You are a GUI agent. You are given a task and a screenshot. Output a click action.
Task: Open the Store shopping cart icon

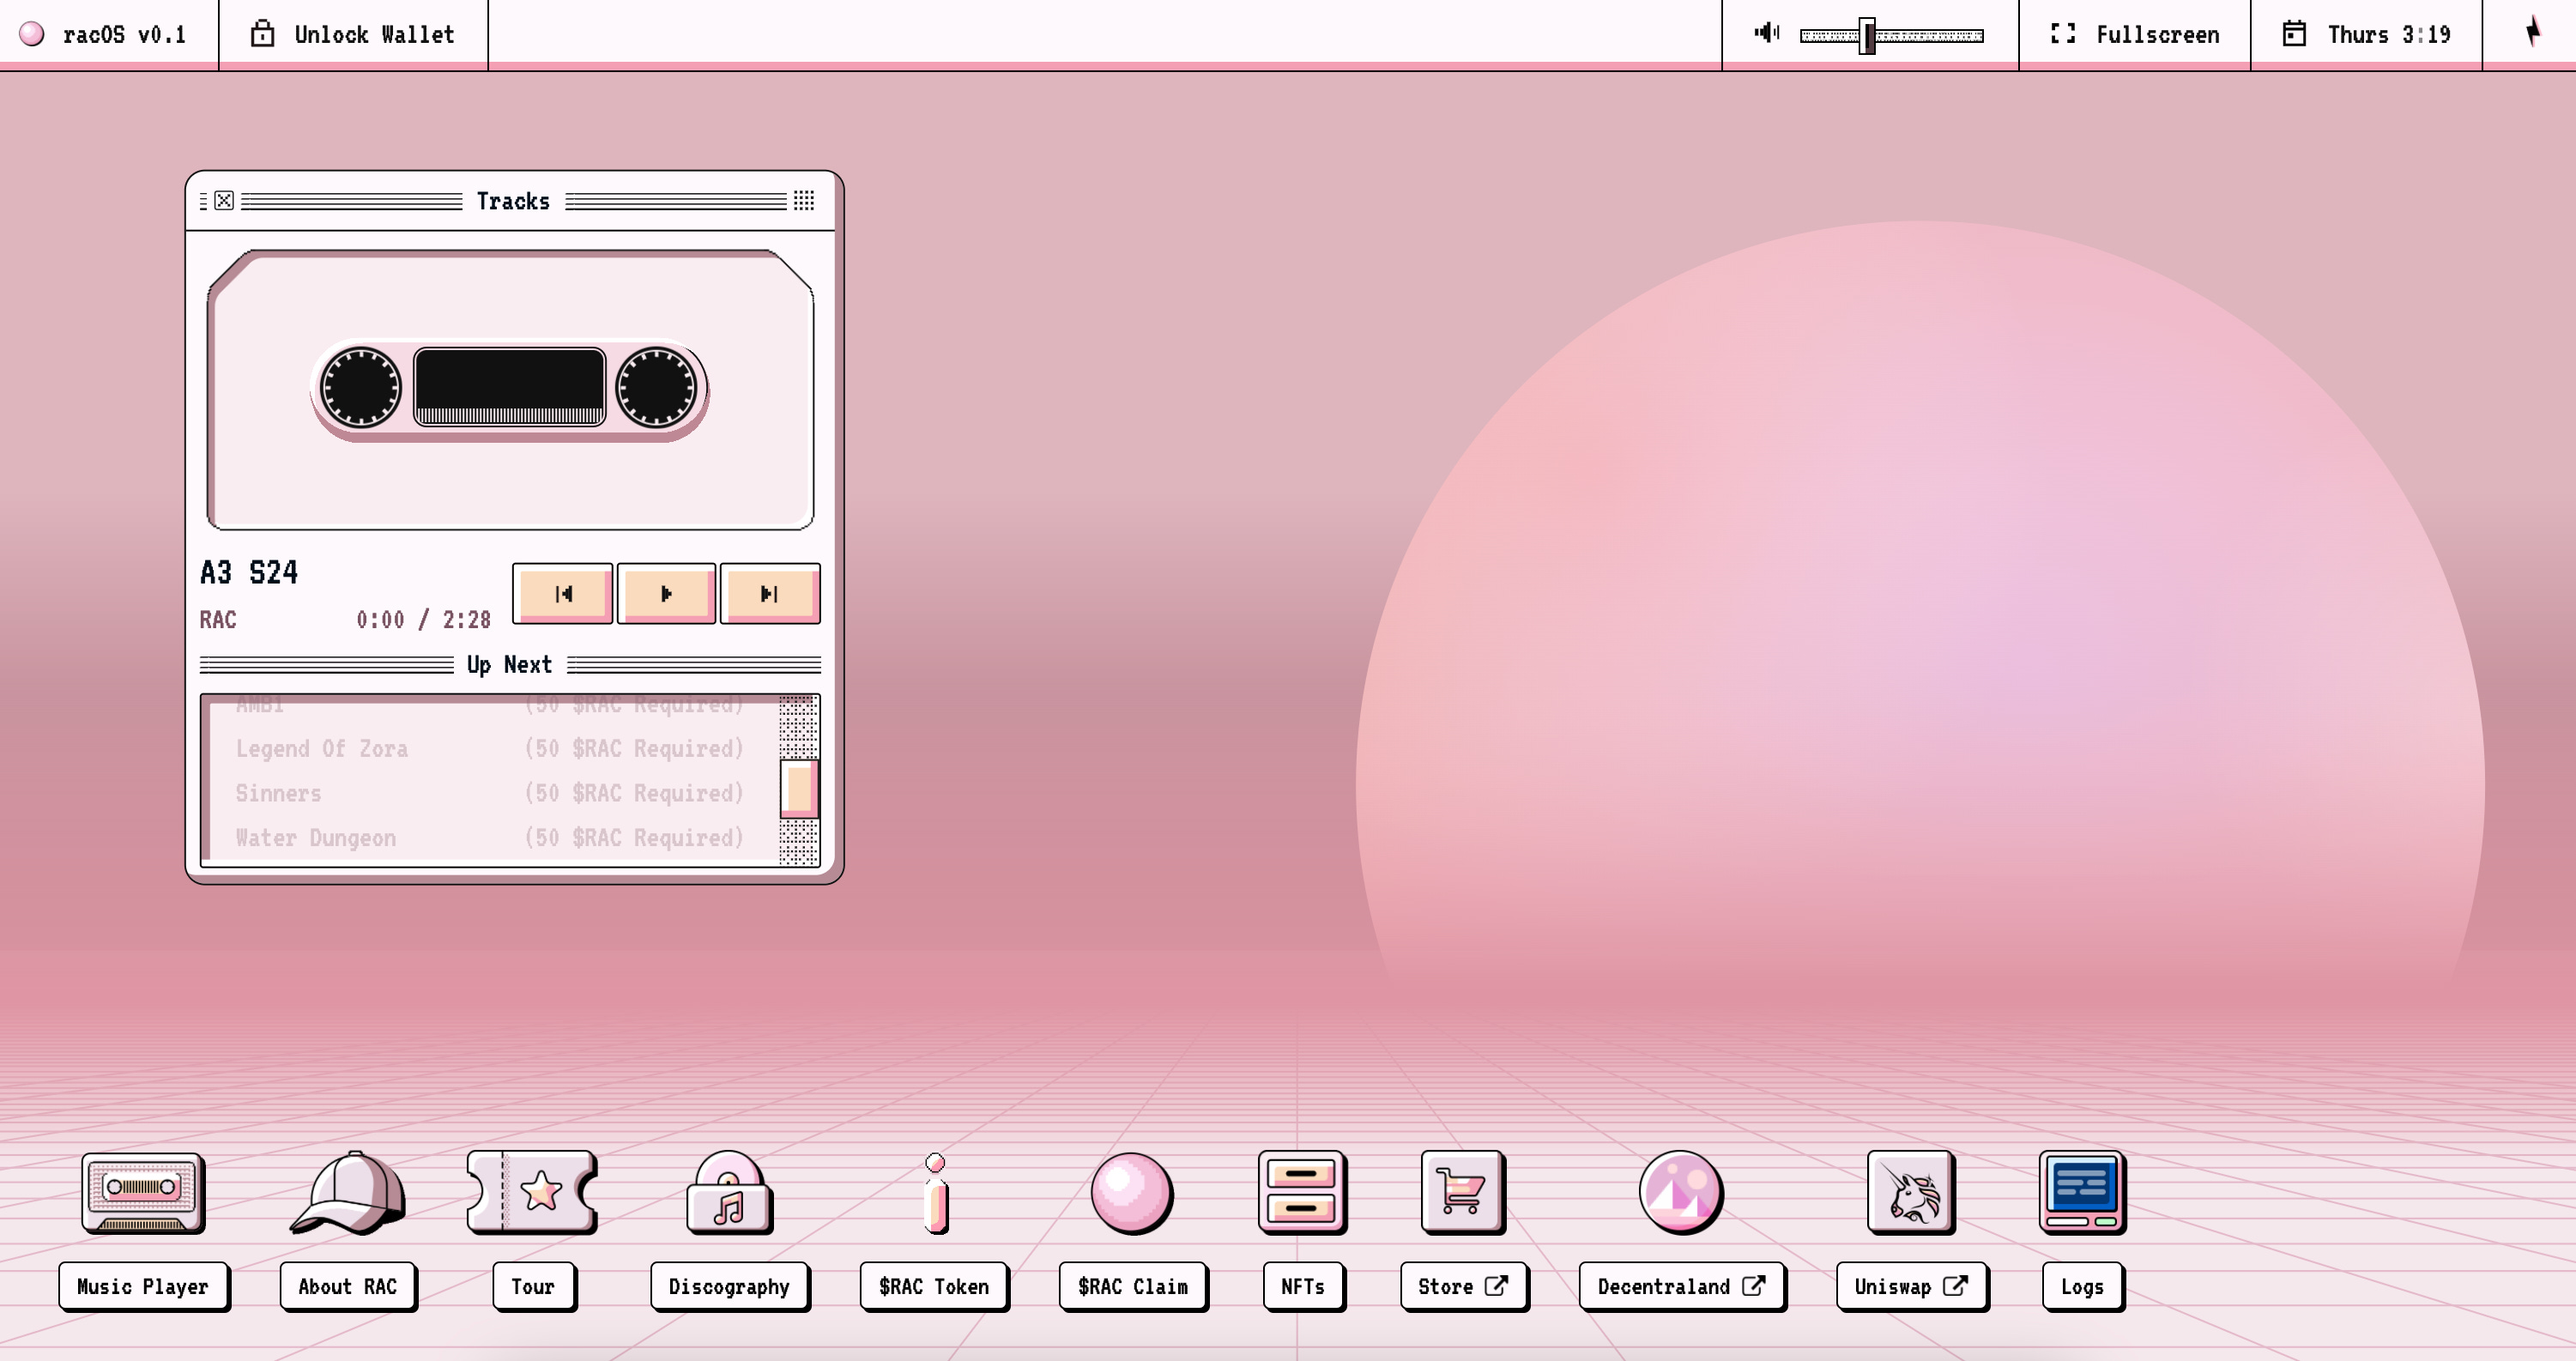[1462, 1192]
